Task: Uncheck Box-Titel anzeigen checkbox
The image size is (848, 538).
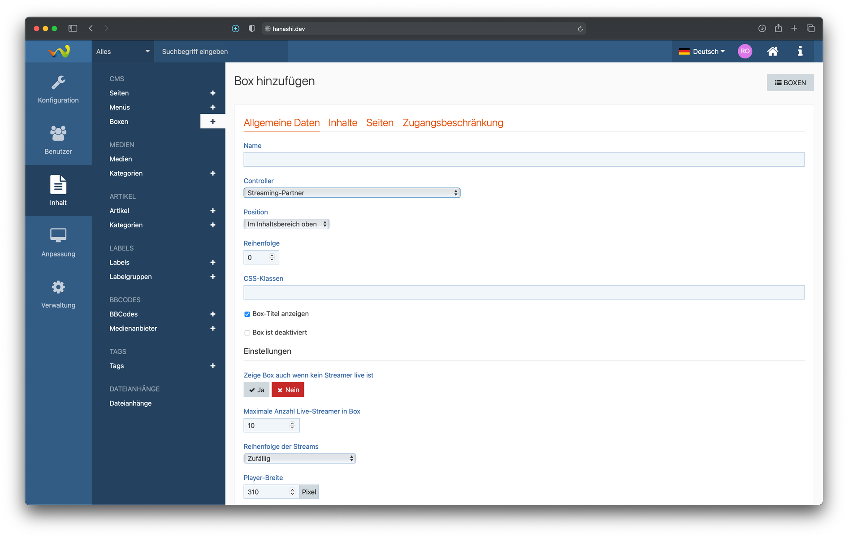Action: pos(247,314)
